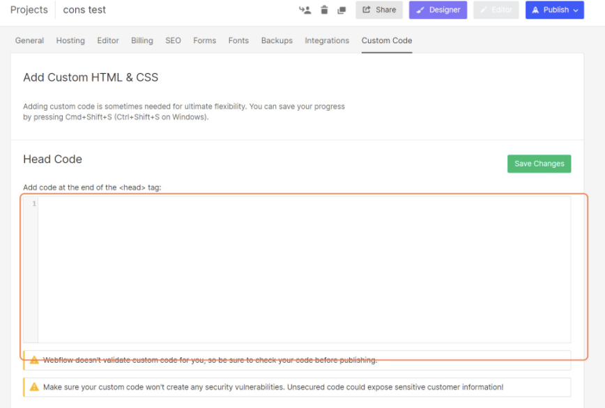
Task: Open the SEO settings tab
Action: [173, 40]
